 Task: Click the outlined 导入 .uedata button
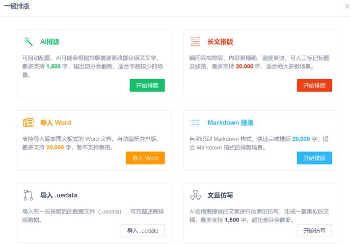click(142, 231)
